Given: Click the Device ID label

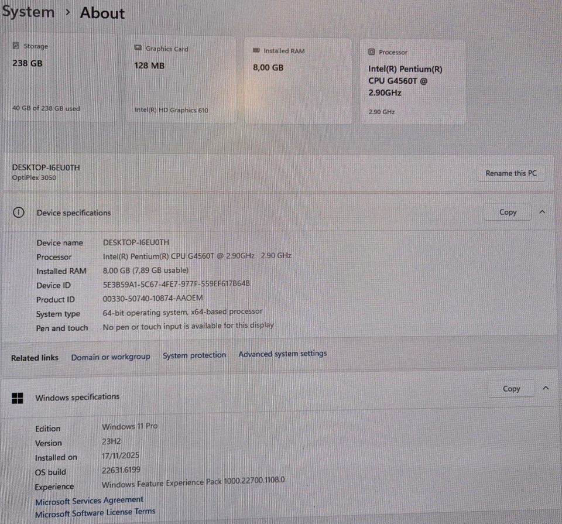Looking at the screenshot, I should coord(53,285).
